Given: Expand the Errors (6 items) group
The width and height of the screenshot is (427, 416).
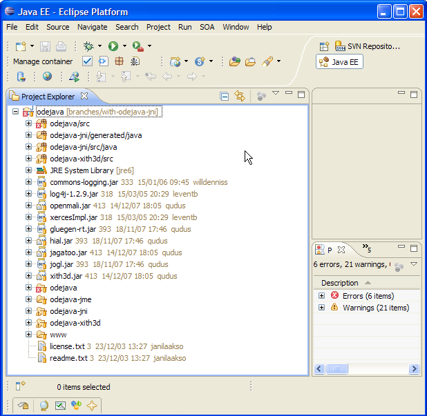Looking at the screenshot, I should coord(321,295).
